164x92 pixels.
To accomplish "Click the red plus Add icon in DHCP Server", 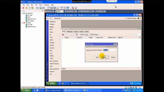I will pyautogui.click(x=63, y=35).
